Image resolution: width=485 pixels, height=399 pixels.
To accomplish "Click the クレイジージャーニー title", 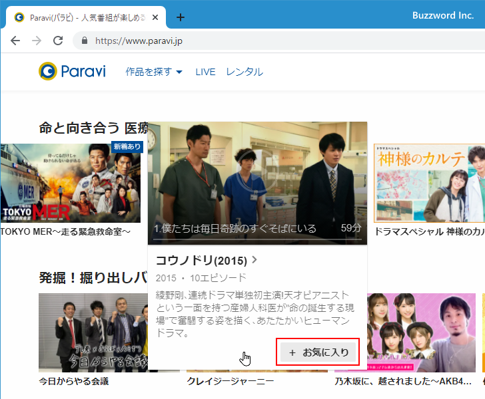I will pyautogui.click(x=230, y=382).
